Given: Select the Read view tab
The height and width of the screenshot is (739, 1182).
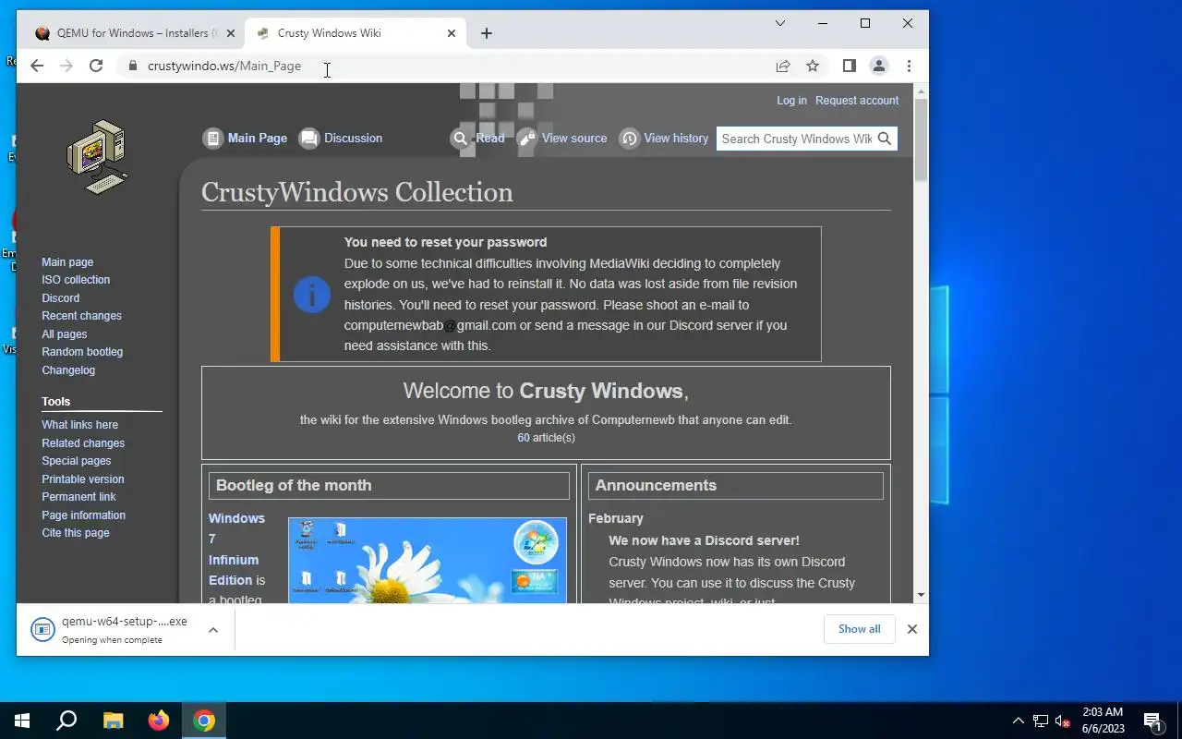Looking at the screenshot, I should [x=477, y=139].
